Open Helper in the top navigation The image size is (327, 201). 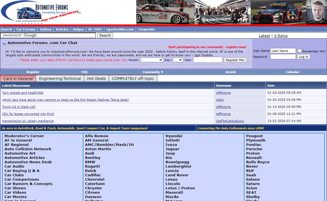[x=78, y=29]
